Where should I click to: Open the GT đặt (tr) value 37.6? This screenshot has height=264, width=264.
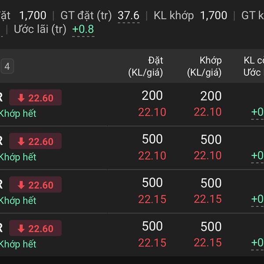(128, 16)
